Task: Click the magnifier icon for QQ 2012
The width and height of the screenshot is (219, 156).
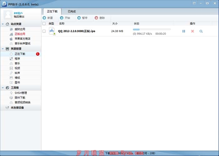Action: click(201, 31)
